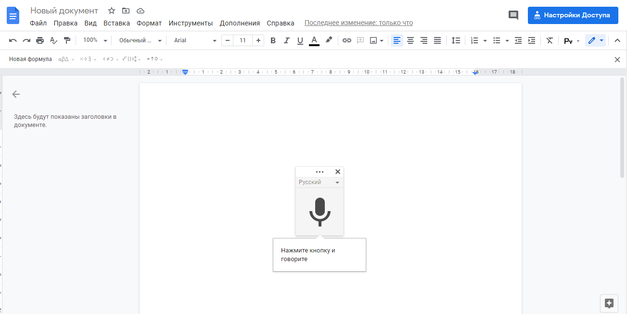Image resolution: width=627 pixels, height=314 pixels.
Task: Click the print icon in toolbar
Action: pyautogui.click(x=40, y=40)
